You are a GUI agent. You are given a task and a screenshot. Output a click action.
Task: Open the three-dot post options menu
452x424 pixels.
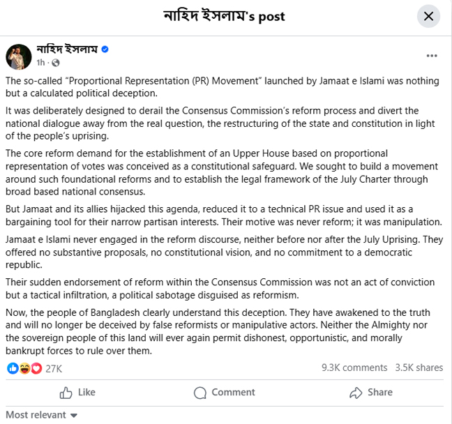[431, 54]
